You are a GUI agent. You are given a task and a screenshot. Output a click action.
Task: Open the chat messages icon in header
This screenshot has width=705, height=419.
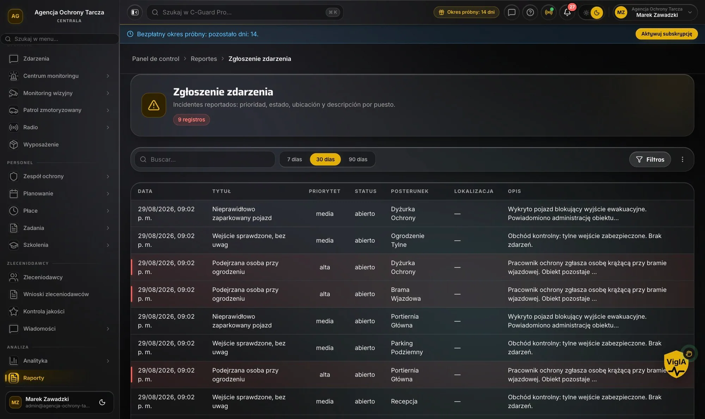click(511, 12)
